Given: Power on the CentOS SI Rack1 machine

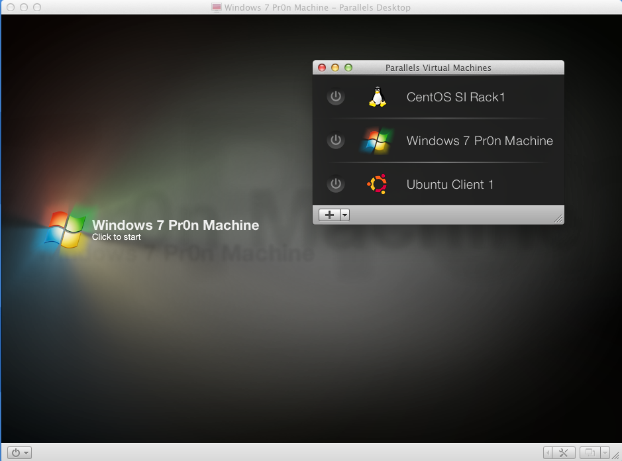Looking at the screenshot, I should 336,97.
